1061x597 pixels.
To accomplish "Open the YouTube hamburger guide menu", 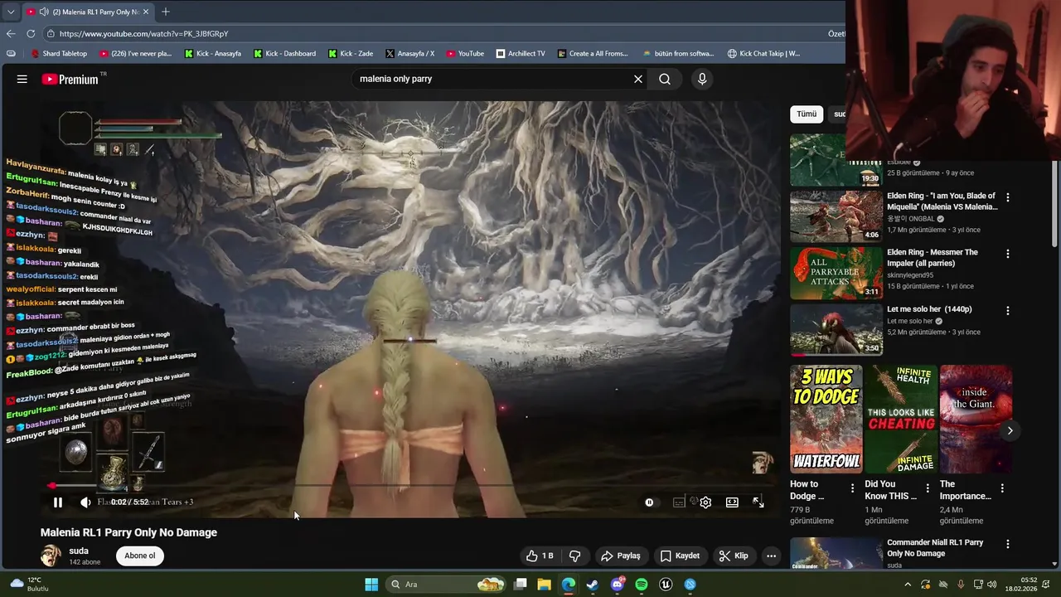I will 22,79.
